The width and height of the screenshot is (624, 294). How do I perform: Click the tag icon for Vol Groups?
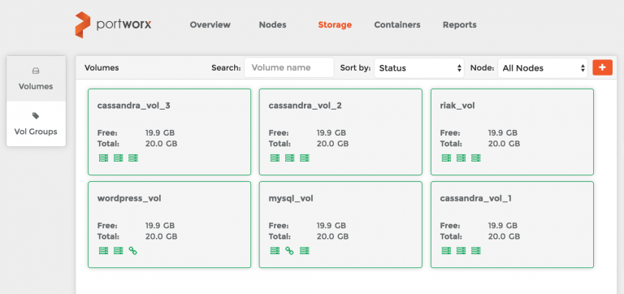pos(36,116)
